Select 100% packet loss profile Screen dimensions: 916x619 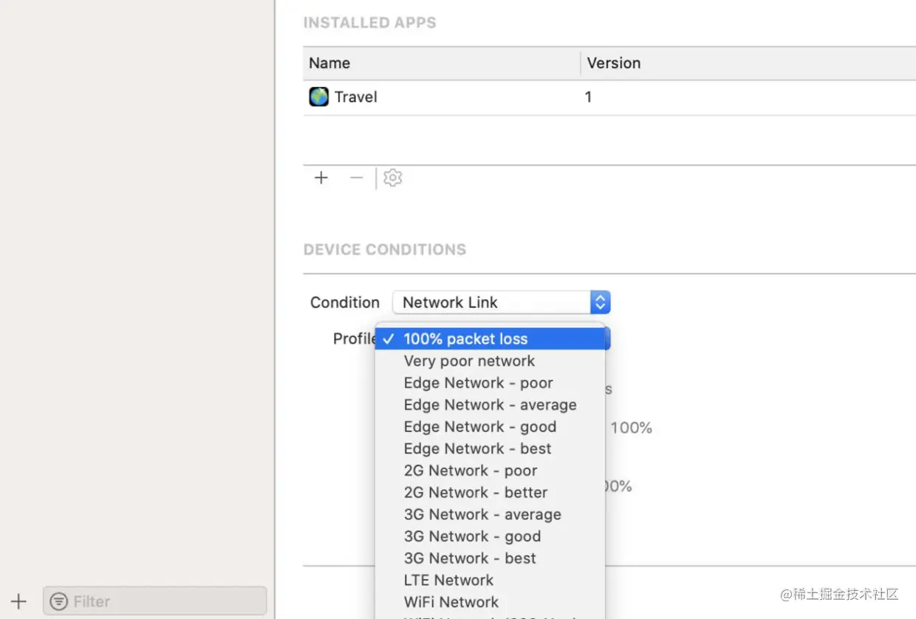coord(491,339)
